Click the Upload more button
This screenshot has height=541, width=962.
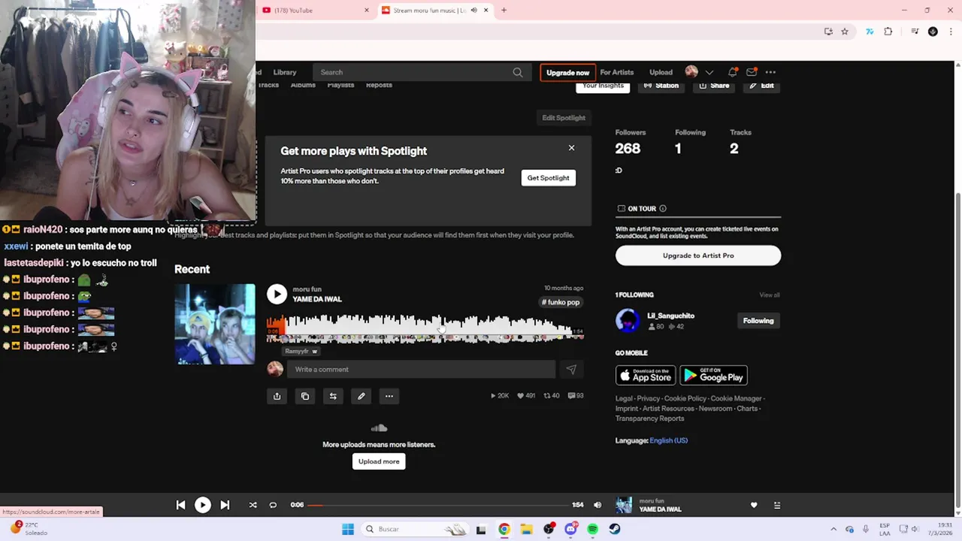(x=379, y=461)
